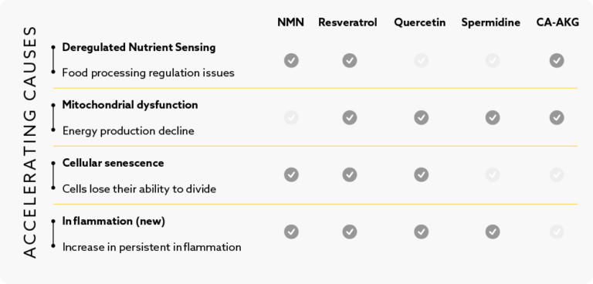Click faded NMN checkmark in Mitochondrial dysfunction row
This screenshot has width=593, height=284.
pyautogui.click(x=291, y=117)
